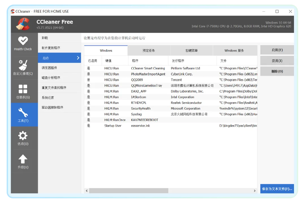Click publisher Tencent cell
Viewport: 305px width, 203px height.
tap(176, 80)
